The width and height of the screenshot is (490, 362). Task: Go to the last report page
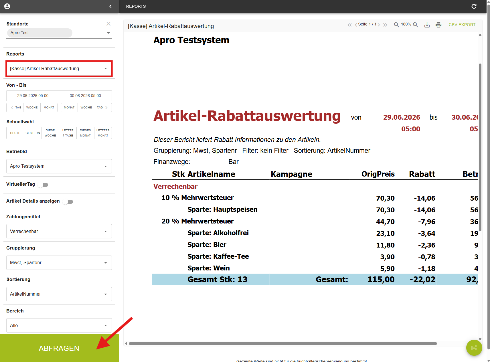pyautogui.click(x=385, y=25)
